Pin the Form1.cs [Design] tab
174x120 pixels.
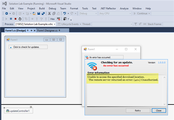(31, 30)
